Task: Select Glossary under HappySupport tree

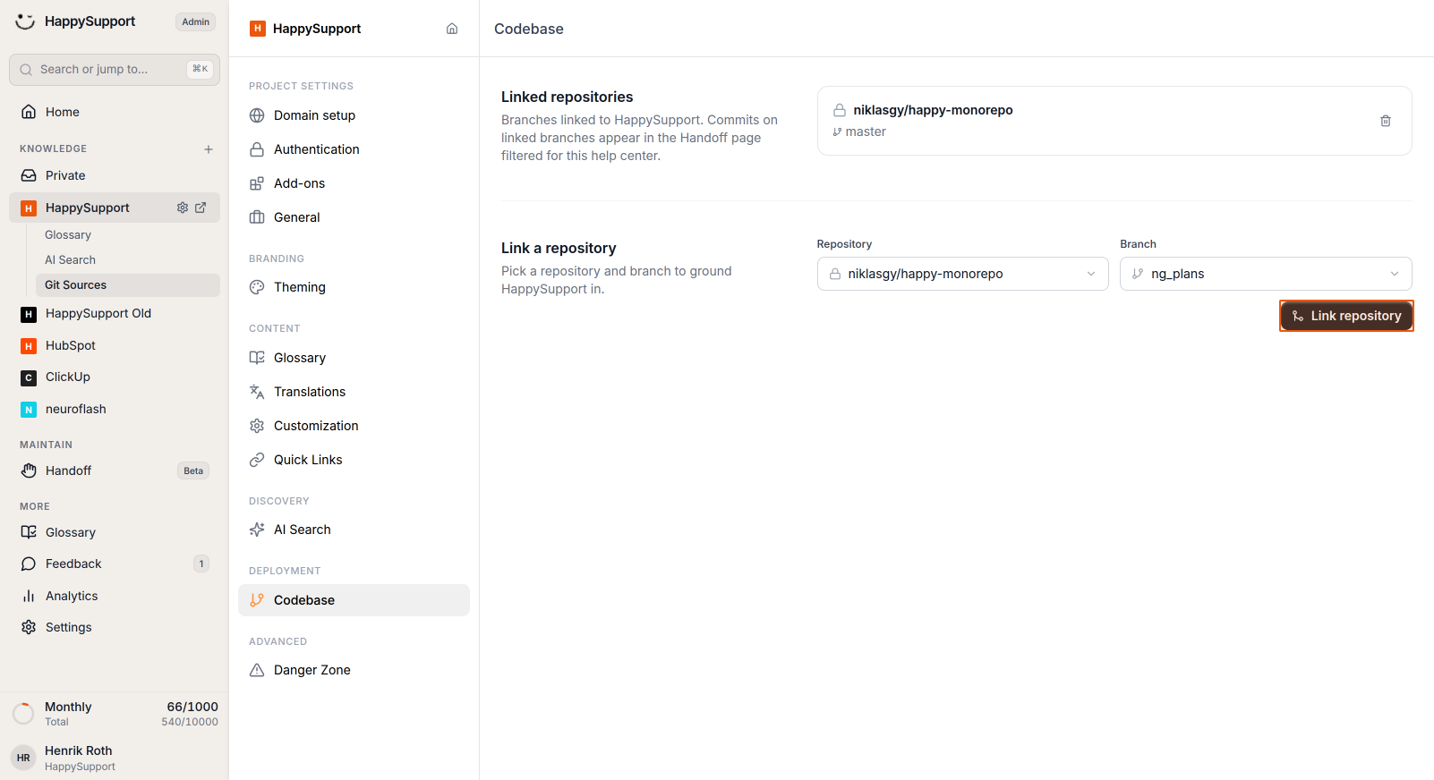Action: tap(128, 235)
